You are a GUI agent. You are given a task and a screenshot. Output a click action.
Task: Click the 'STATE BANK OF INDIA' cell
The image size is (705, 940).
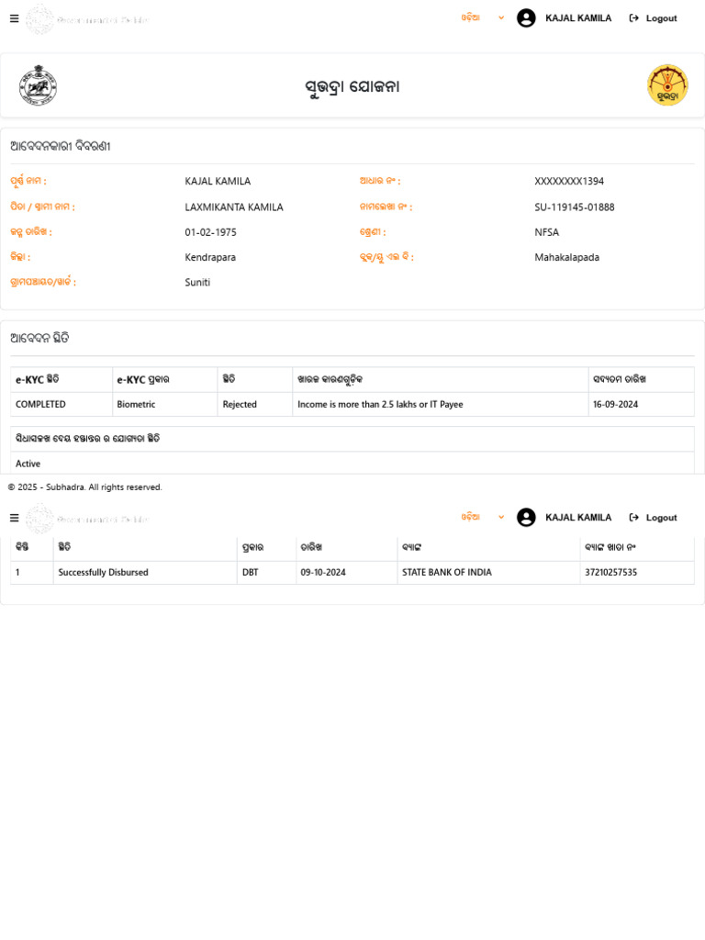click(x=446, y=573)
